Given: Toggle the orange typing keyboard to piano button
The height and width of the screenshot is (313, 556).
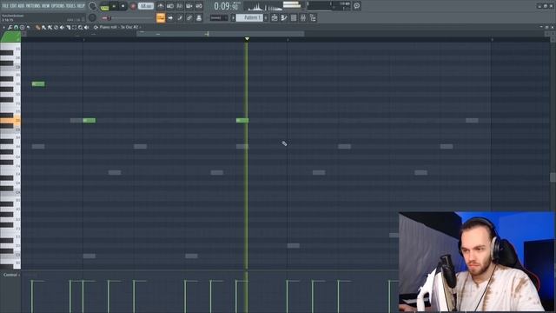Looking at the screenshot, I should tap(161, 17).
